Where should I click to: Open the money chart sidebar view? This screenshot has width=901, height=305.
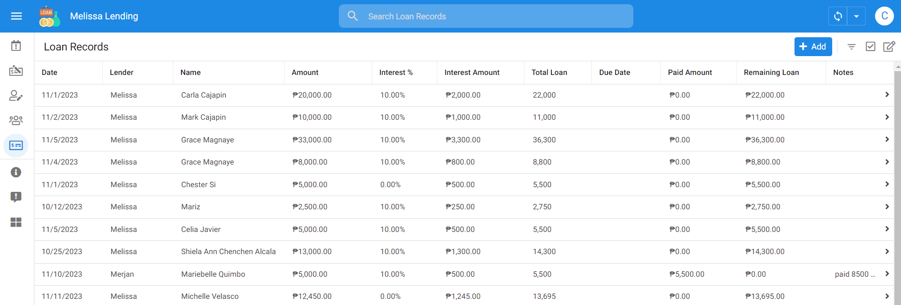click(16, 71)
